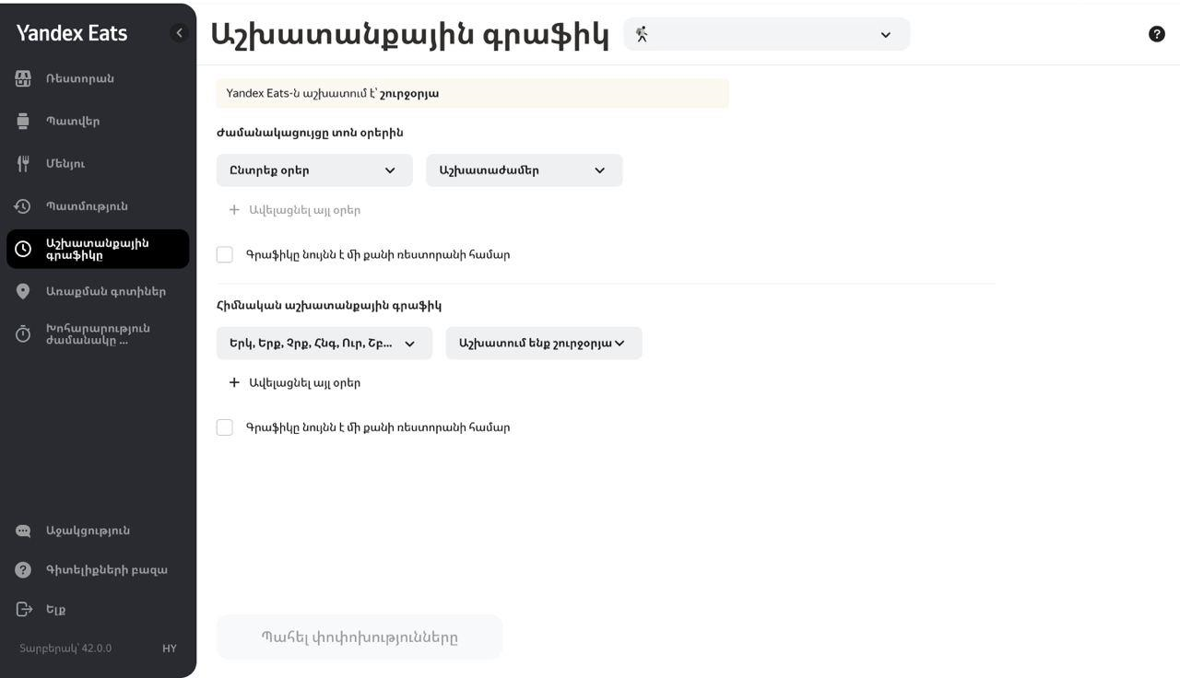Click the Menu fork-and-knife icon
The height and width of the screenshot is (678, 1180).
(x=23, y=163)
